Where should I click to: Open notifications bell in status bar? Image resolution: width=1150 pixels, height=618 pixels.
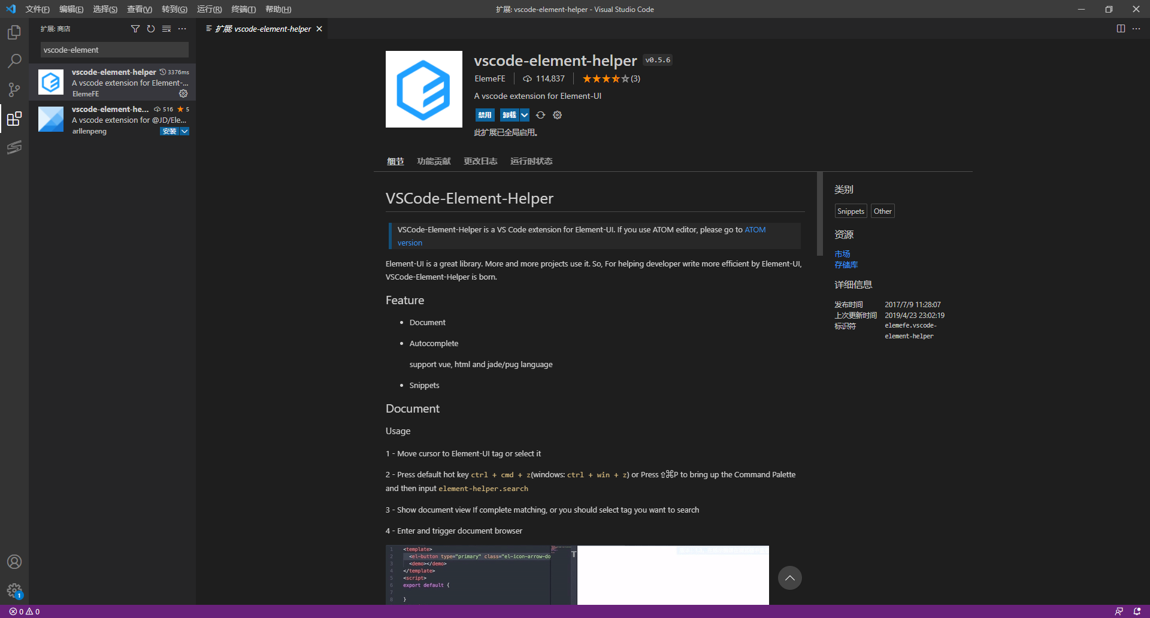tap(1137, 611)
